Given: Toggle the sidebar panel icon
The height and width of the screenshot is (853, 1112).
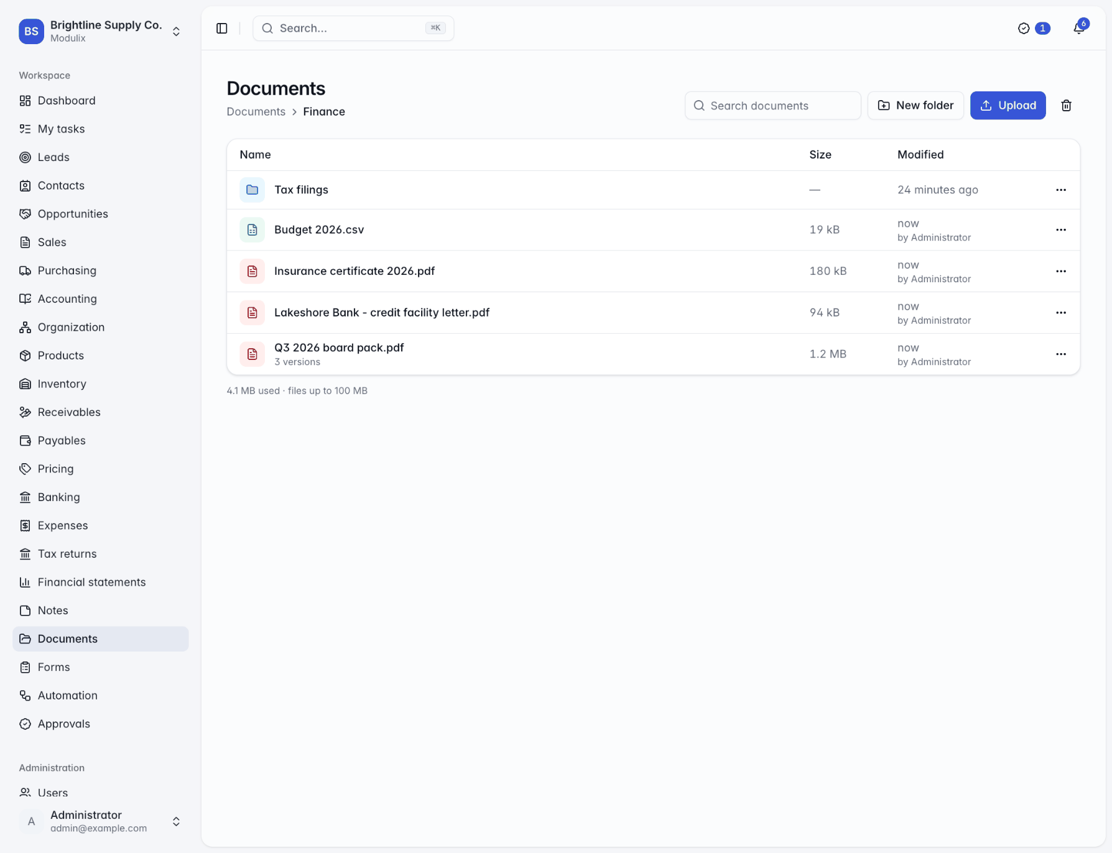Looking at the screenshot, I should (x=222, y=29).
